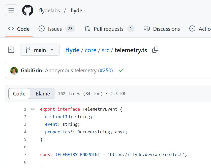Switch to the Code tab

[x=19, y=29]
